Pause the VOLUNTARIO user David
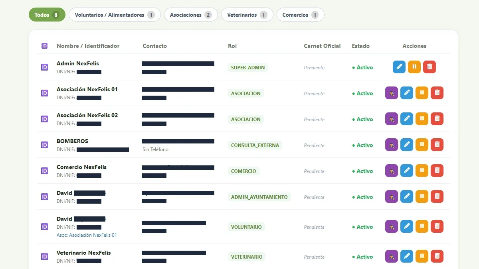 click(x=422, y=226)
